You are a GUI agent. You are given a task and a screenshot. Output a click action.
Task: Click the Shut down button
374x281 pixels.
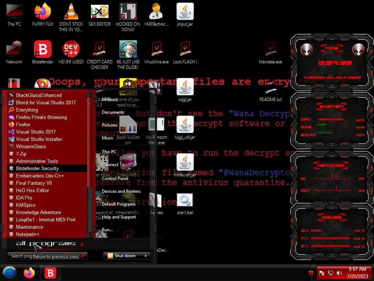click(122, 256)
